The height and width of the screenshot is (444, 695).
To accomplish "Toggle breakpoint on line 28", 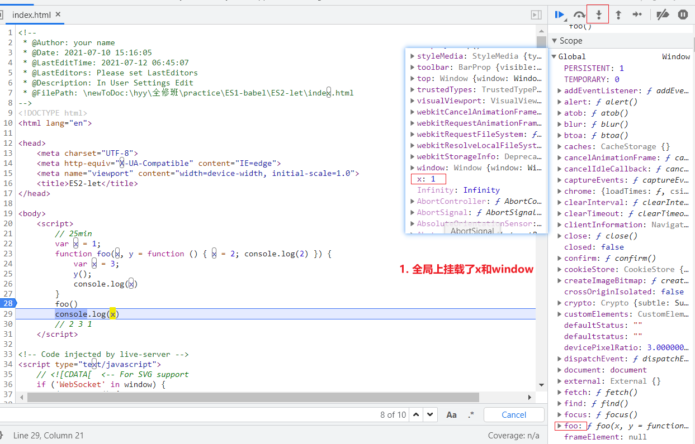I will pyautogui.click(x=8, y=304).
